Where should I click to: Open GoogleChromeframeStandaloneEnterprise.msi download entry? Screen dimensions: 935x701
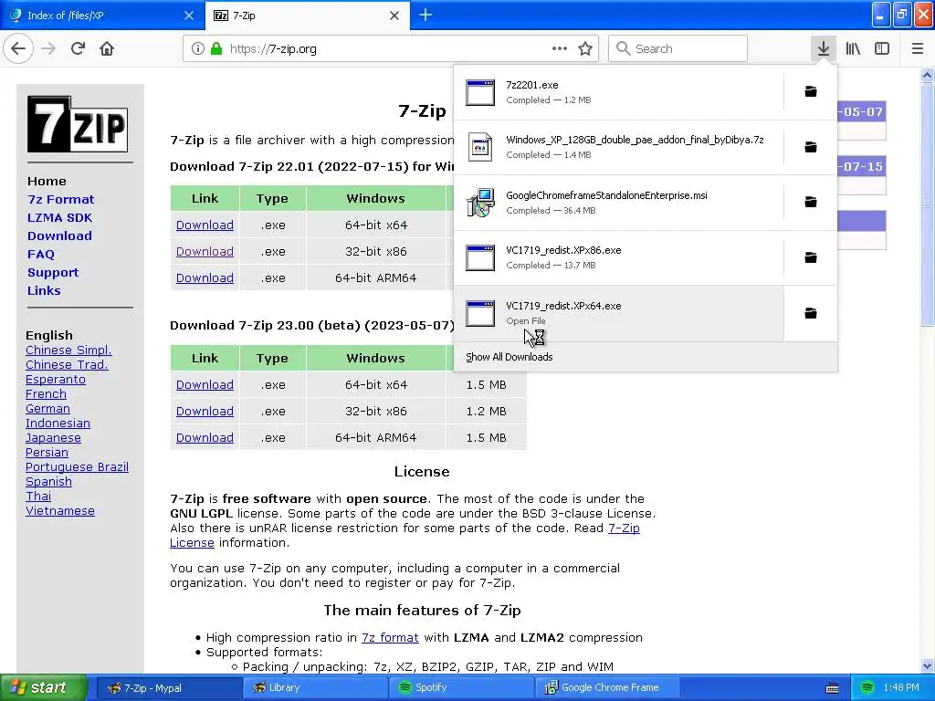618,202
